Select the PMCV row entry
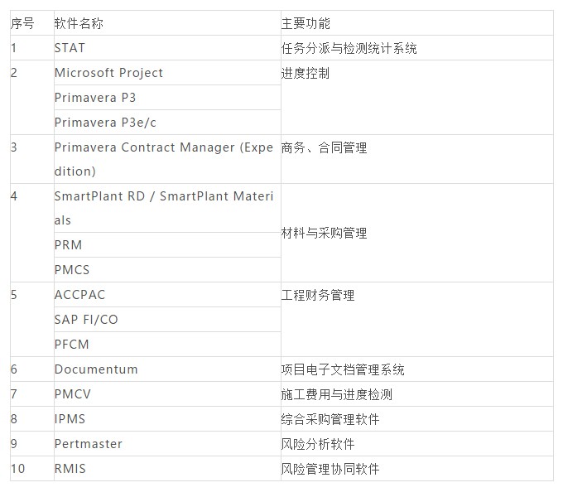 [x=167, y=394]
